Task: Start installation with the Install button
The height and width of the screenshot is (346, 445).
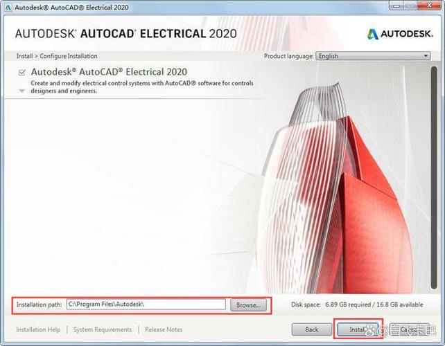Action: point(358,329)
